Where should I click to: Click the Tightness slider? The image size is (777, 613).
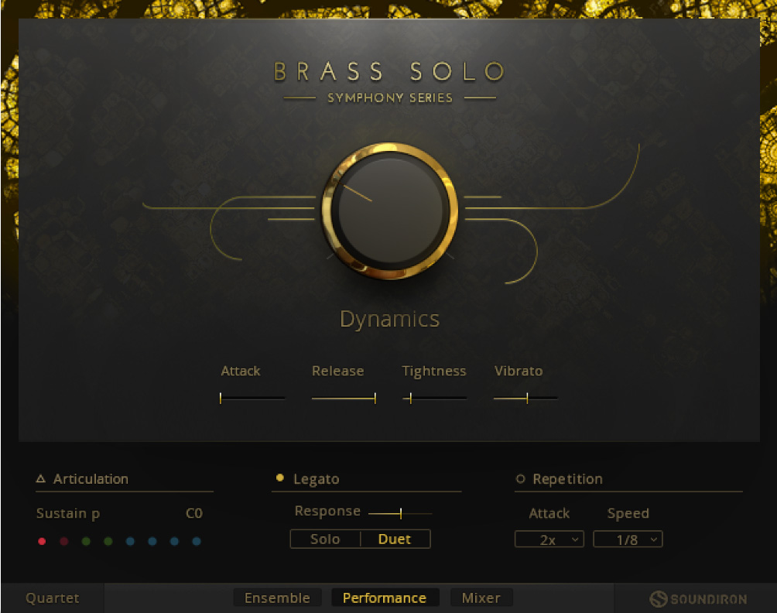point(435,398)
